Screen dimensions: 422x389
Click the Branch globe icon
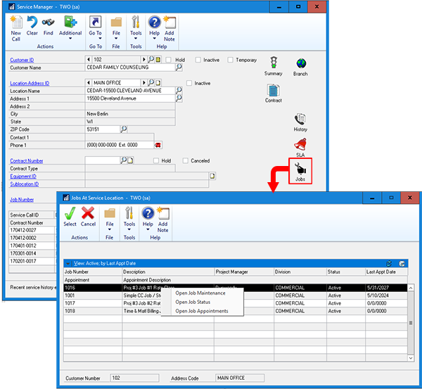(x=300, y=64)
